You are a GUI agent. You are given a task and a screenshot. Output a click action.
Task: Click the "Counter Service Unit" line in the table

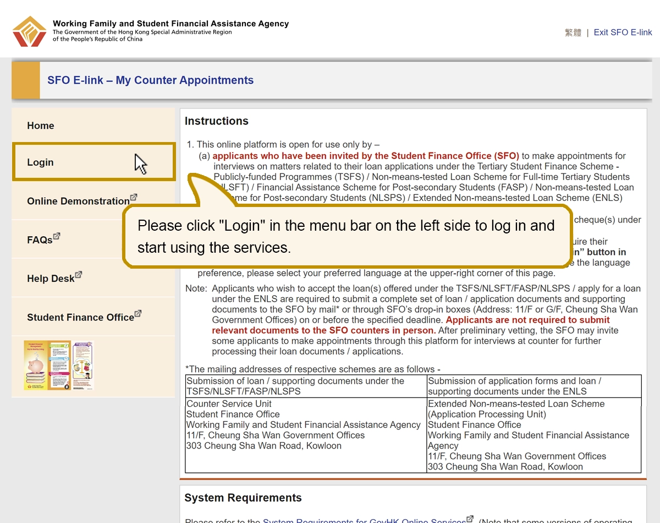(229, 404)
